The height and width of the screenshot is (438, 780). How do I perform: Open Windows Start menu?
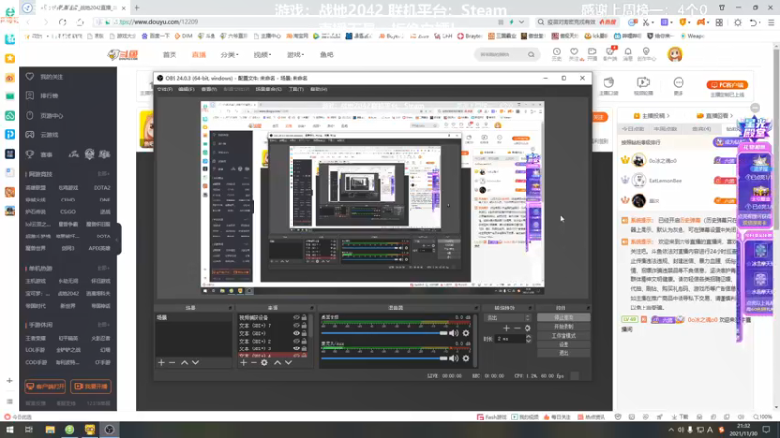pos(10,429)
